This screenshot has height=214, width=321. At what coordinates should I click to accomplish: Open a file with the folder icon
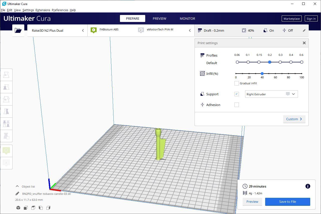(18, 30)
